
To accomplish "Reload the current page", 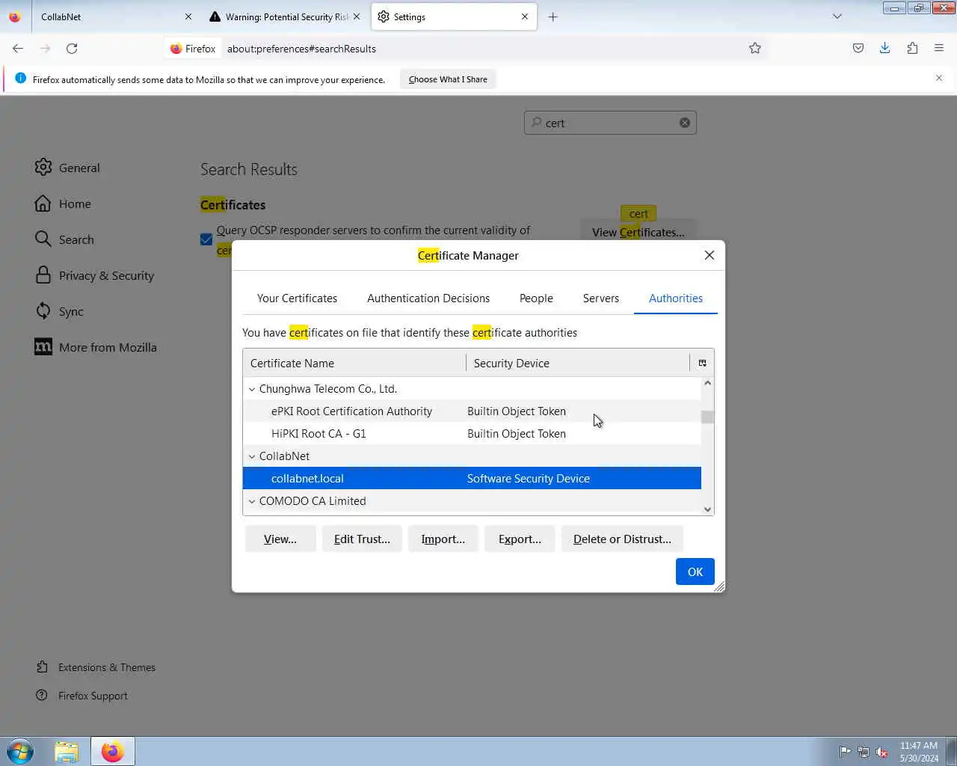I will click(x=72, y=49).
